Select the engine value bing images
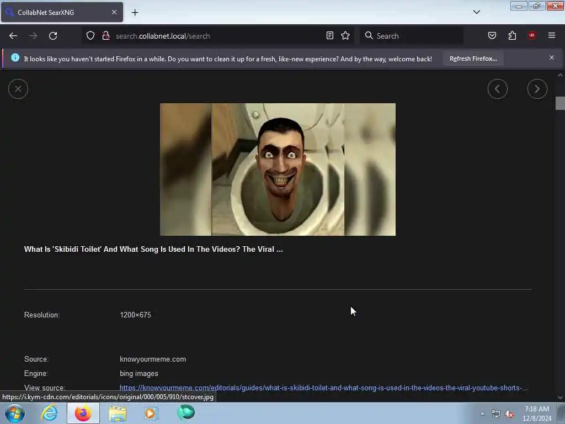The height and width of the screenshot is (424, 565). tap(138, 374)
